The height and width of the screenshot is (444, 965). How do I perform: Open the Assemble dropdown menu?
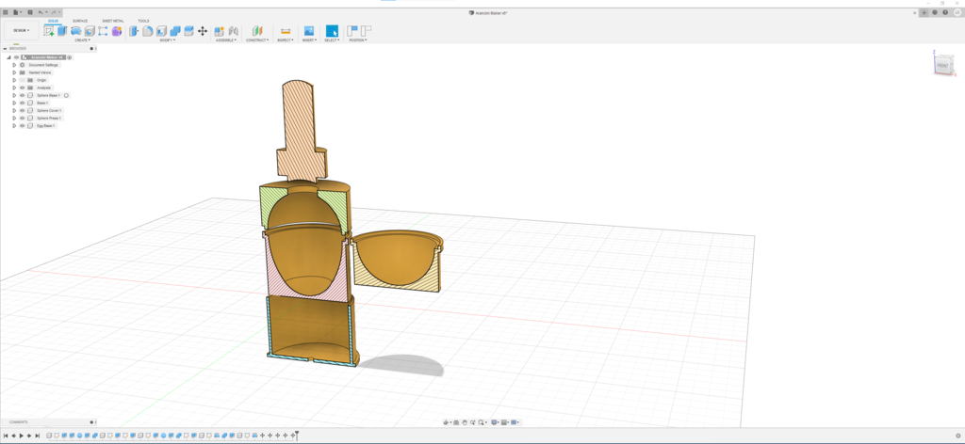click(x=226, y=40)
